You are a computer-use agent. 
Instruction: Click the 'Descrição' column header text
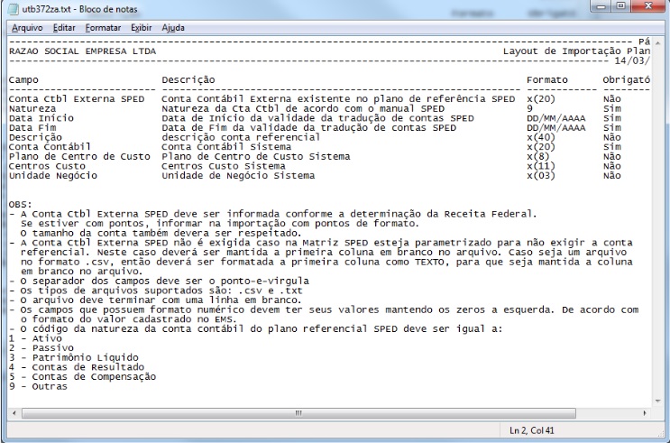[188, 80]
